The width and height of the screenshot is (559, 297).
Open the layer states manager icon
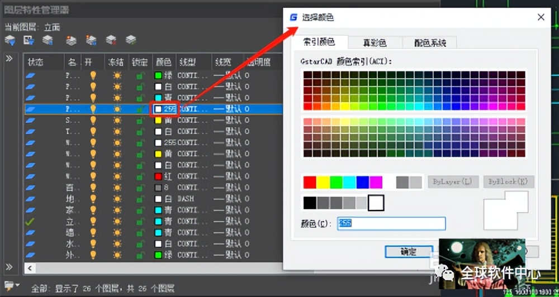click(x=48, y=40)
